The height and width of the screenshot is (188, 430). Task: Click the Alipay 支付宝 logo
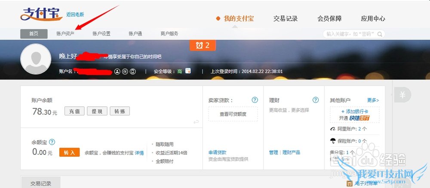pos(42,14)
